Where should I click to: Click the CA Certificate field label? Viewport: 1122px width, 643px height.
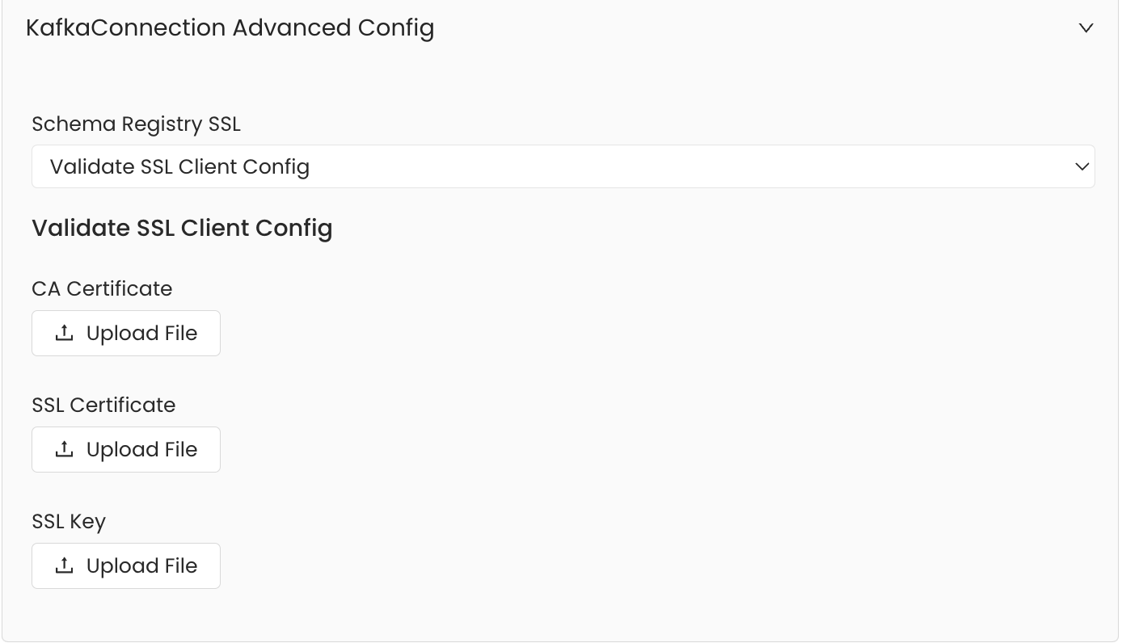(102, 288)
